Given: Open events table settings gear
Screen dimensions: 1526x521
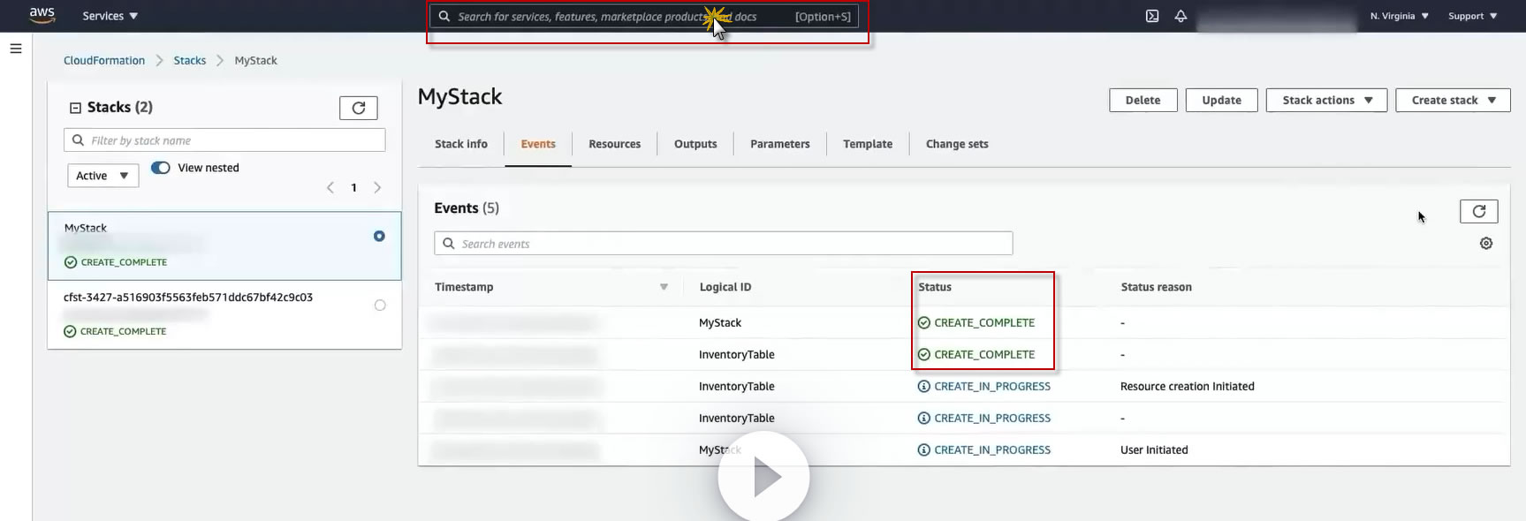Looking at the screenshot, I should tap(1486, 244).
